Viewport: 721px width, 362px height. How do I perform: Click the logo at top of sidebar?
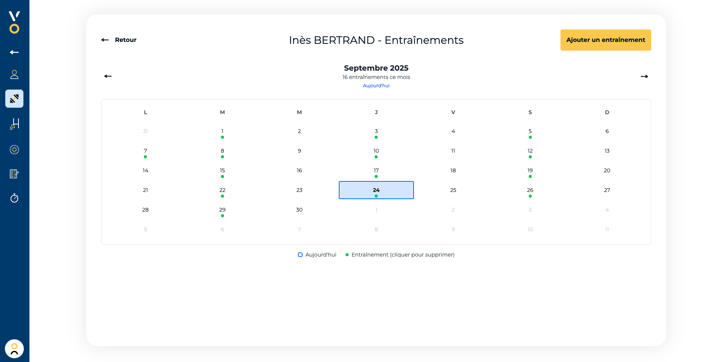coord(14,22)
